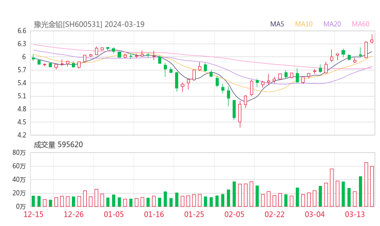Click the 4.8 price axis label
The height and width of the screenshot is (226, 380).
coord(22,109)
